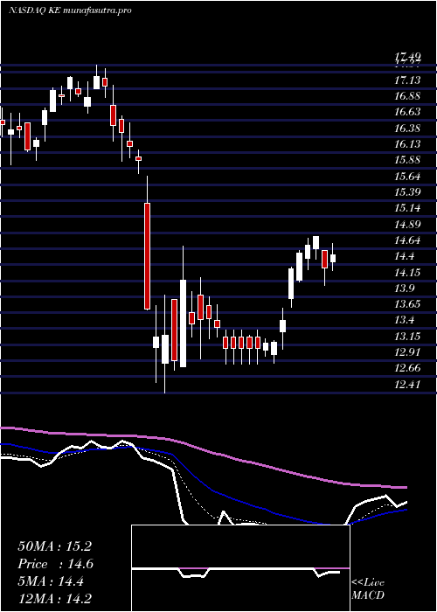Screen dimensions: 437x612
Task: Click the 13.15 axis value
Action: pos(407,336)
